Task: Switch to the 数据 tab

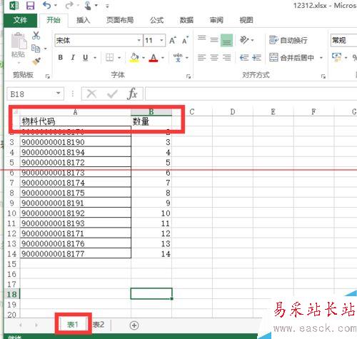Action: (x=186, y=20)
